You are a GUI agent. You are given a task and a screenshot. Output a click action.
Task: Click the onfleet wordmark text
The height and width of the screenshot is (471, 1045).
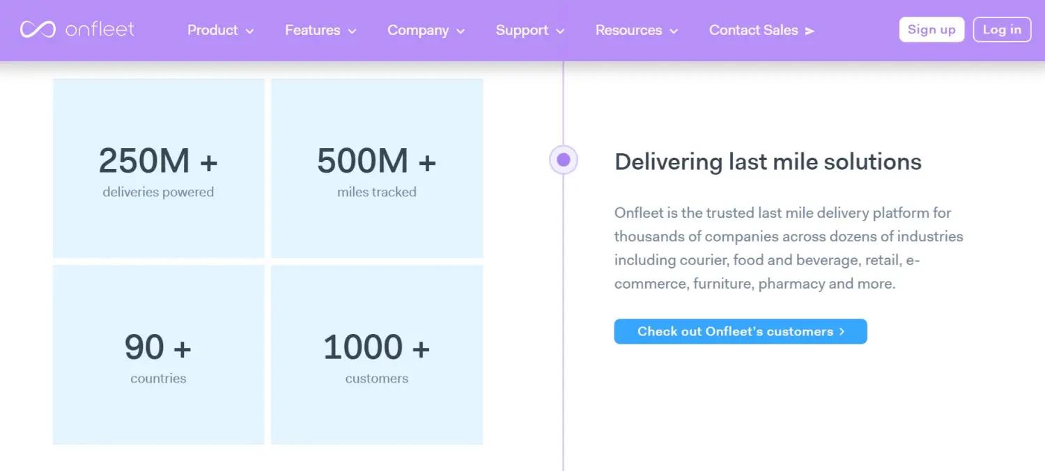click(x=100, y=29)
